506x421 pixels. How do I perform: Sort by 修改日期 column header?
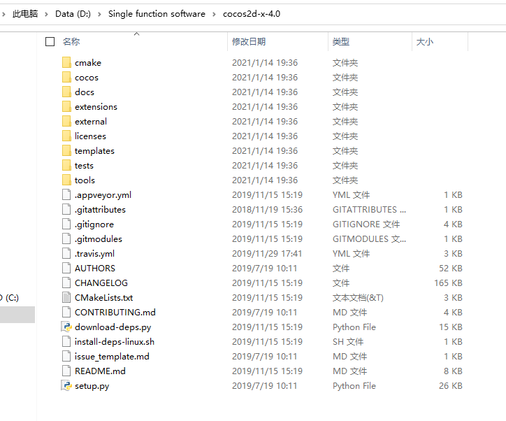[249, 42]
